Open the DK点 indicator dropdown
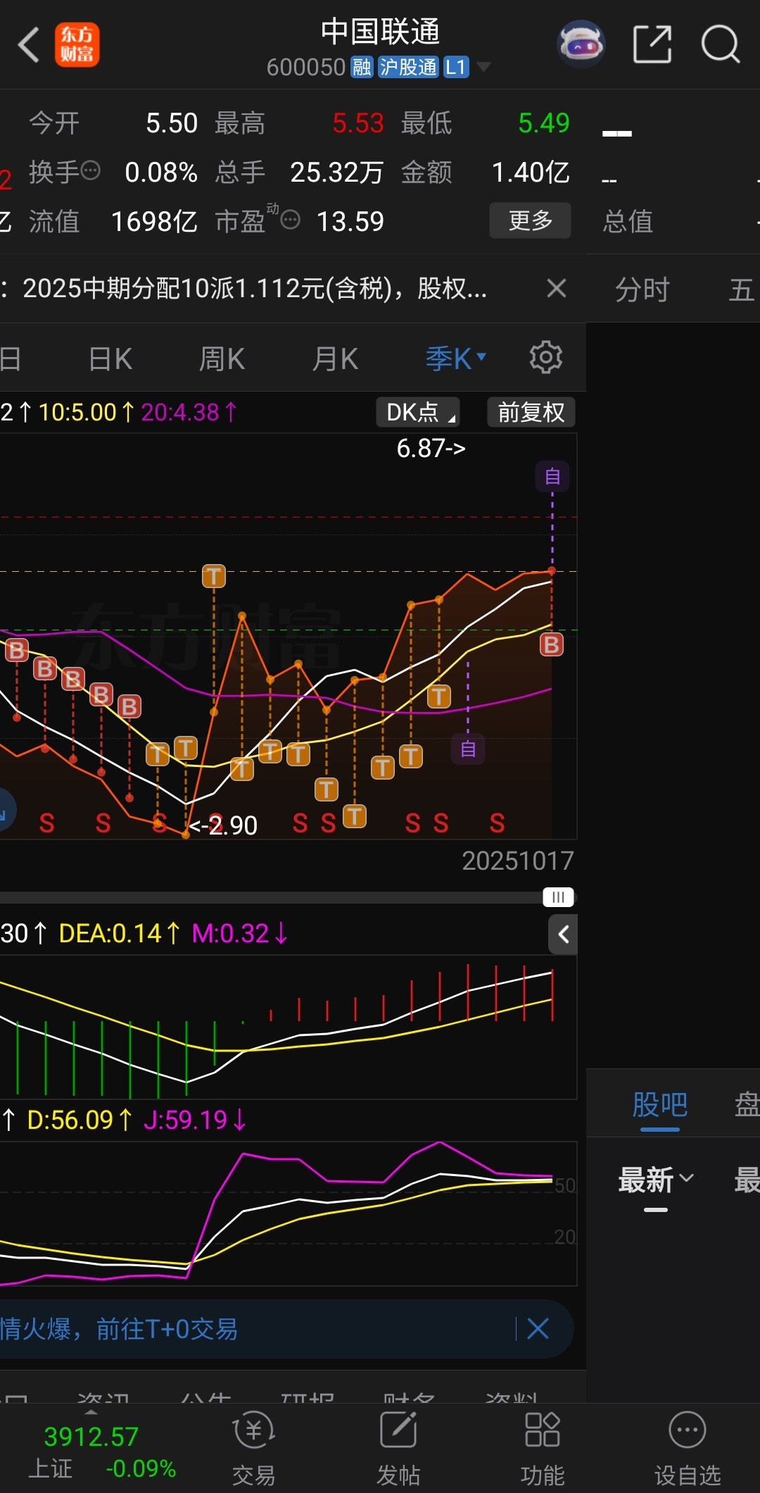 click(x=418, y=412)
